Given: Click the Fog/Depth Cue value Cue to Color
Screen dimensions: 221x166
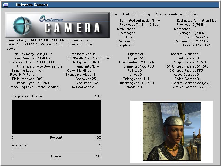Looking at the screenshot, I should click(101, 58).
